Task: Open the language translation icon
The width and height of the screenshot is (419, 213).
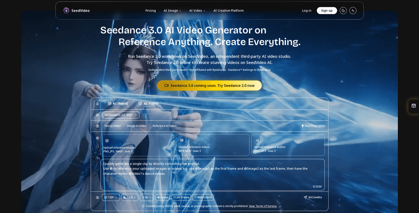Action: [353, 11]
